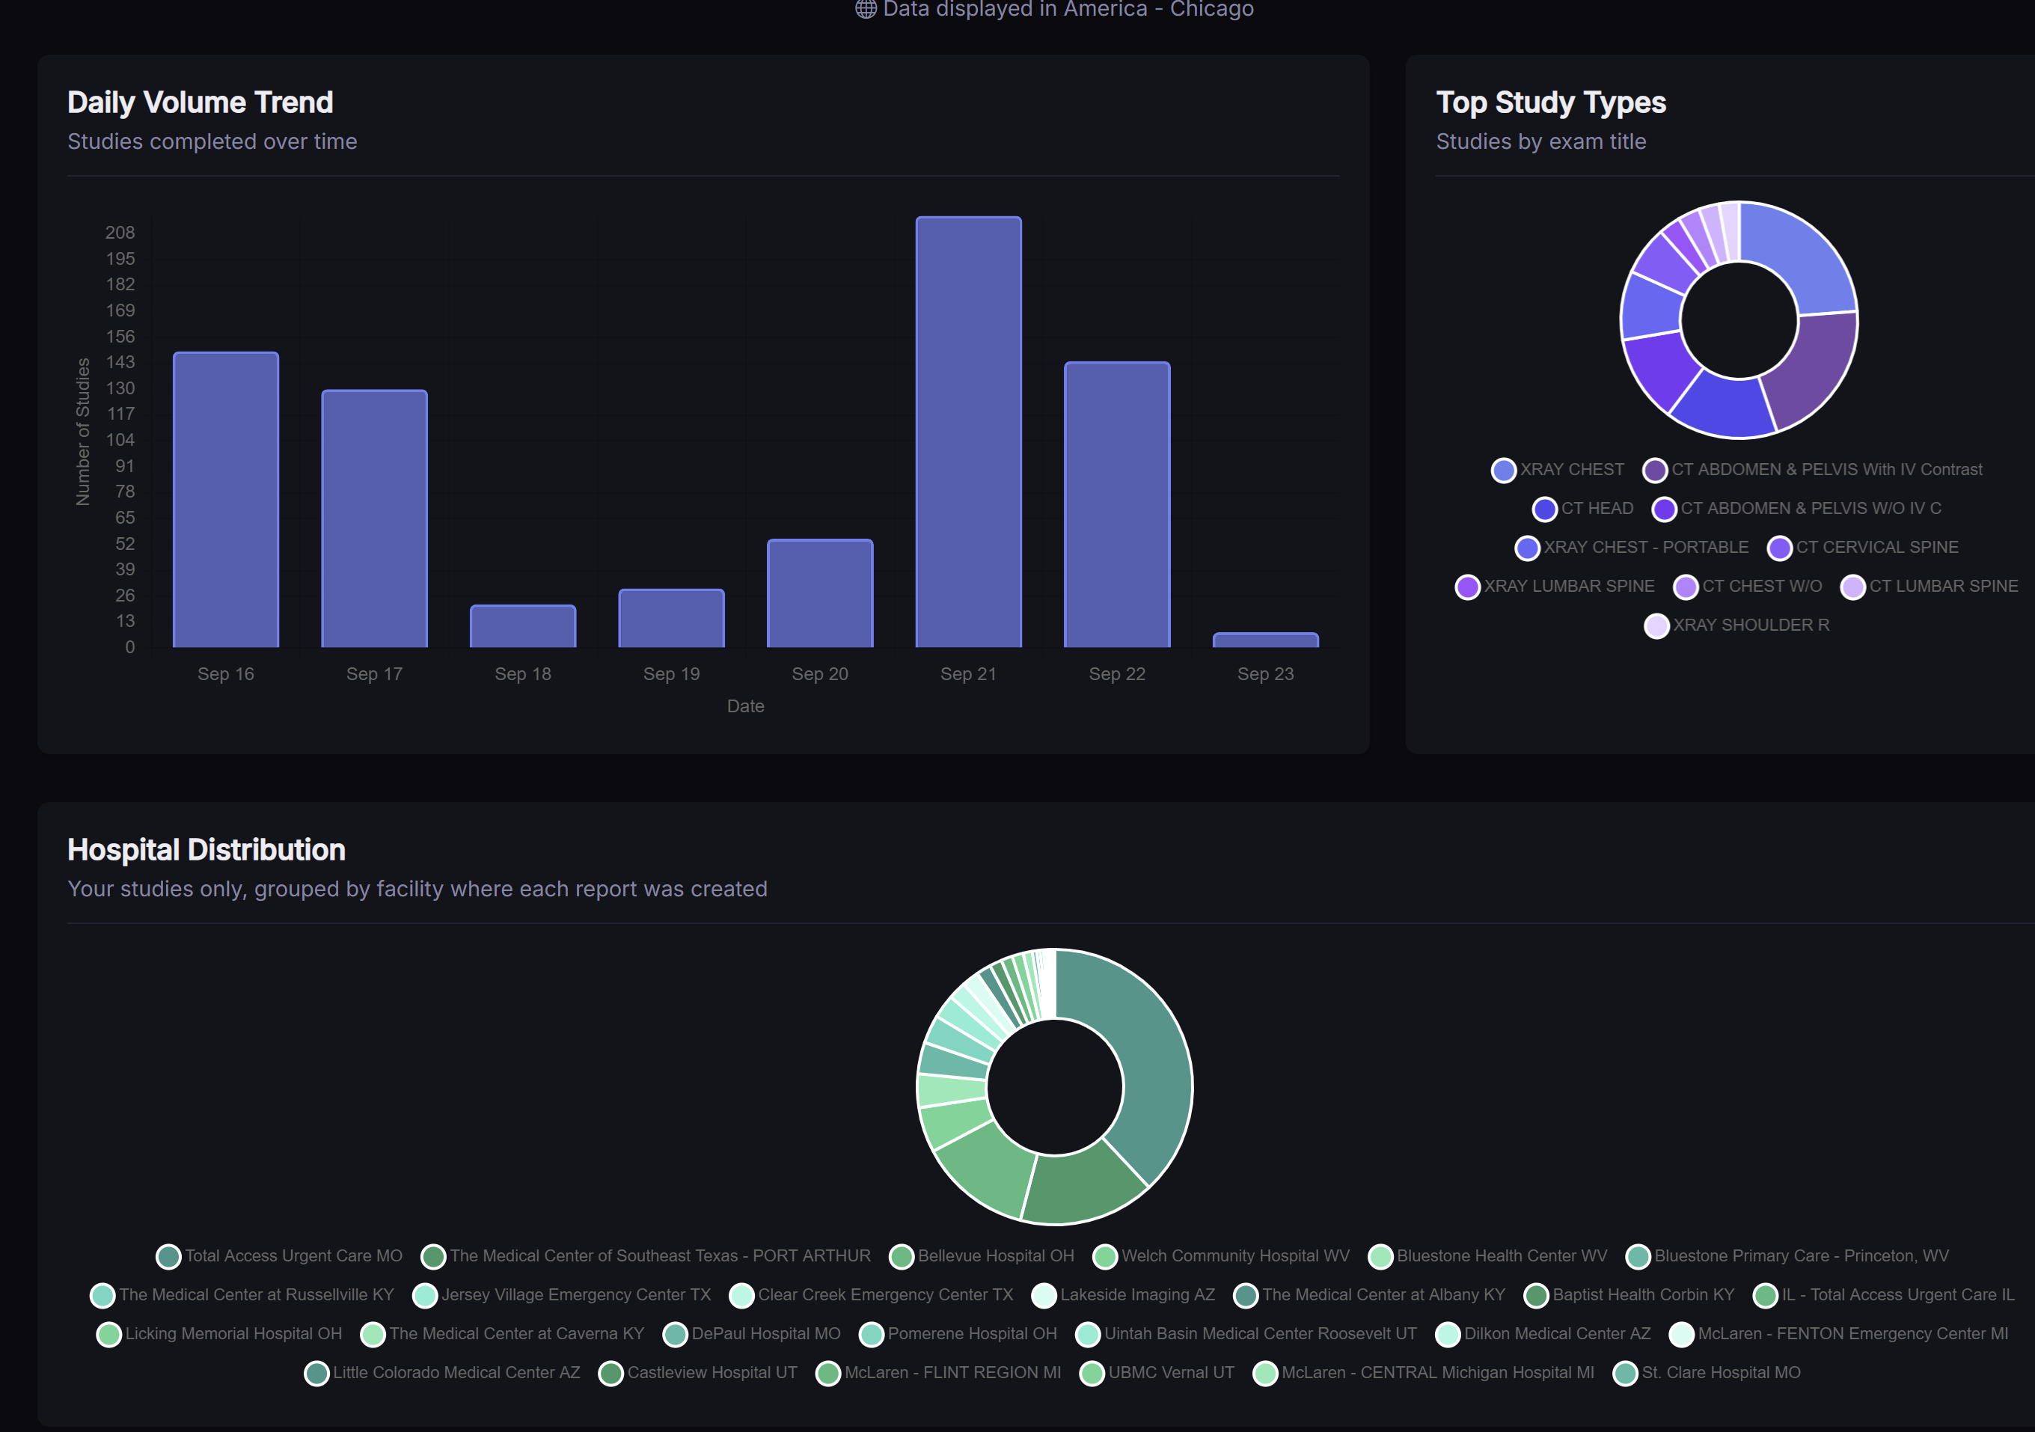Toggle The Medical Center at Albany KY legend
This screenshot has width=2035, height=1432.
tap(1369, 1296)
